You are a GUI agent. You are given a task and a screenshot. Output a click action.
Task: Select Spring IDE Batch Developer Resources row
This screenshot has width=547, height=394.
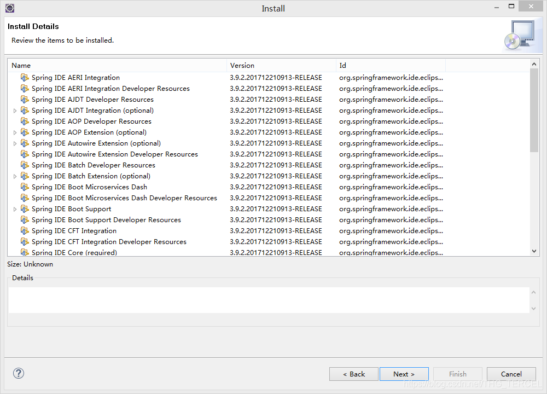(x=269, y=165)
